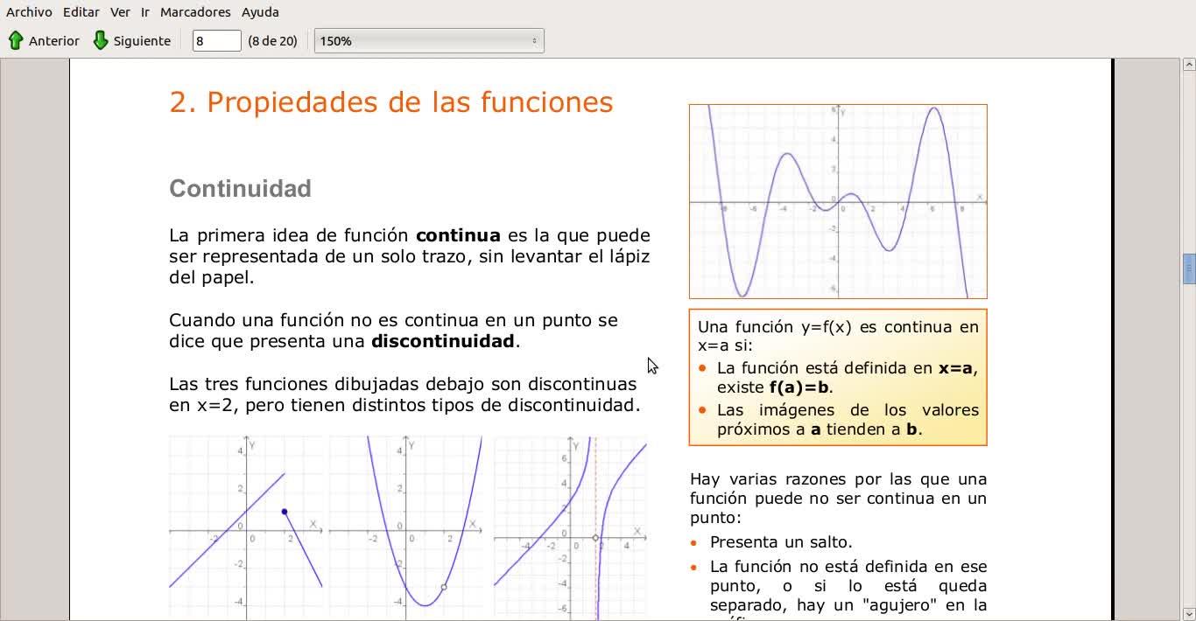Click the green down arrow Siguiente icon
This screenshot has height=621, width=1196.
coord(101,40)
